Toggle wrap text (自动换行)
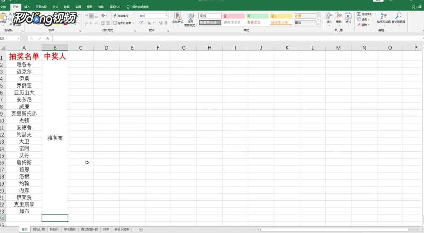Screen dimensions: 424x233 pos(121,16)
